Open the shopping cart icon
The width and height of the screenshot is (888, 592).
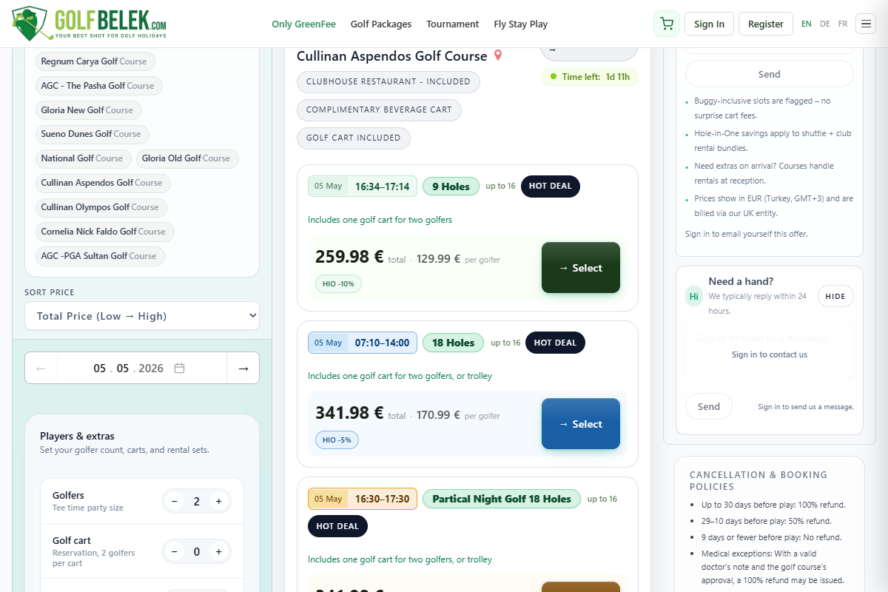point(667,24)
